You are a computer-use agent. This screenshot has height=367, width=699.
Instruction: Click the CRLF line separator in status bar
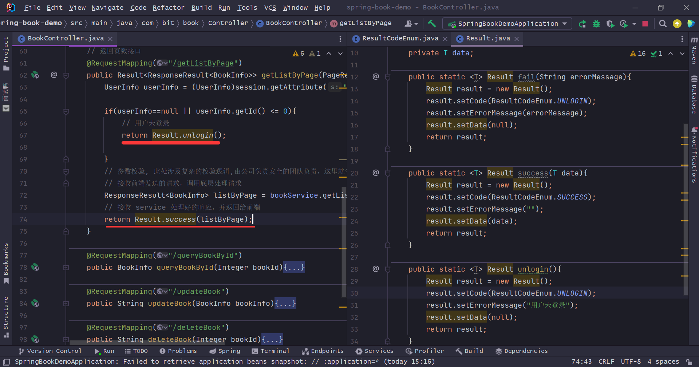(607, 362)
